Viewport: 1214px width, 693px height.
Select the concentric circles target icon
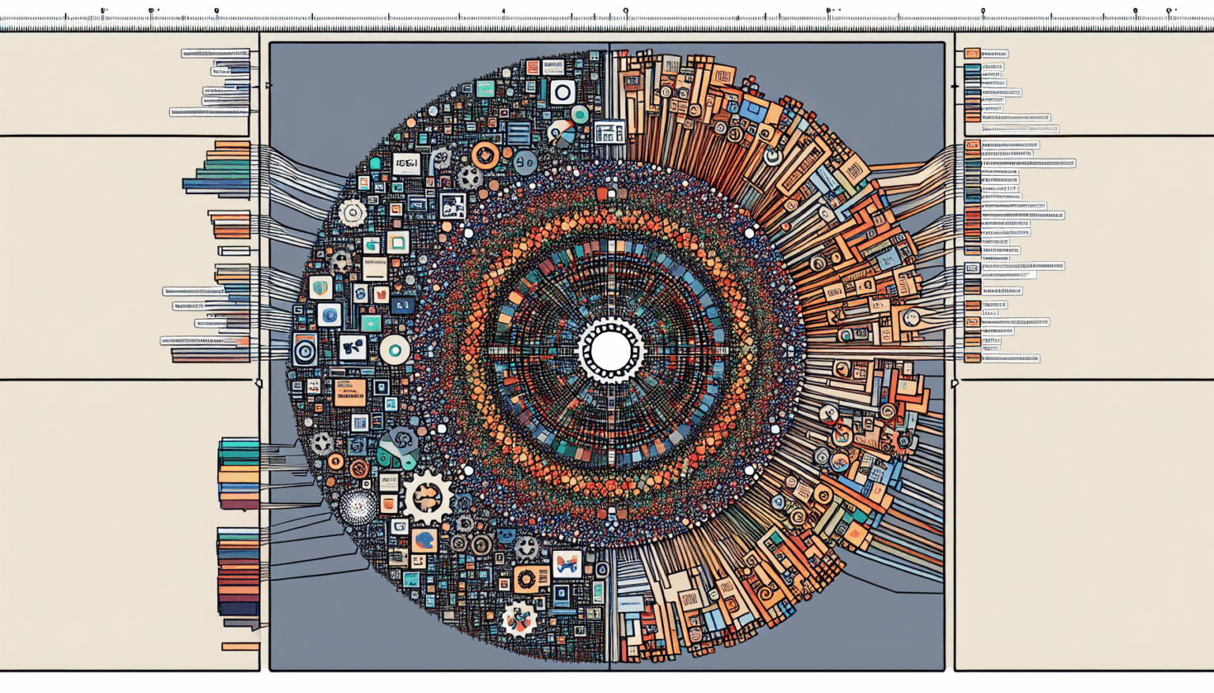pyautogui.click(x=305, y=349)
